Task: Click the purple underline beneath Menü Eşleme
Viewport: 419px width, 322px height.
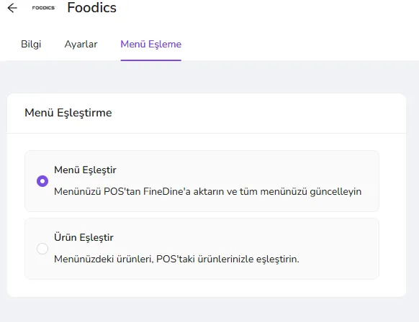Action: (151, 60)
